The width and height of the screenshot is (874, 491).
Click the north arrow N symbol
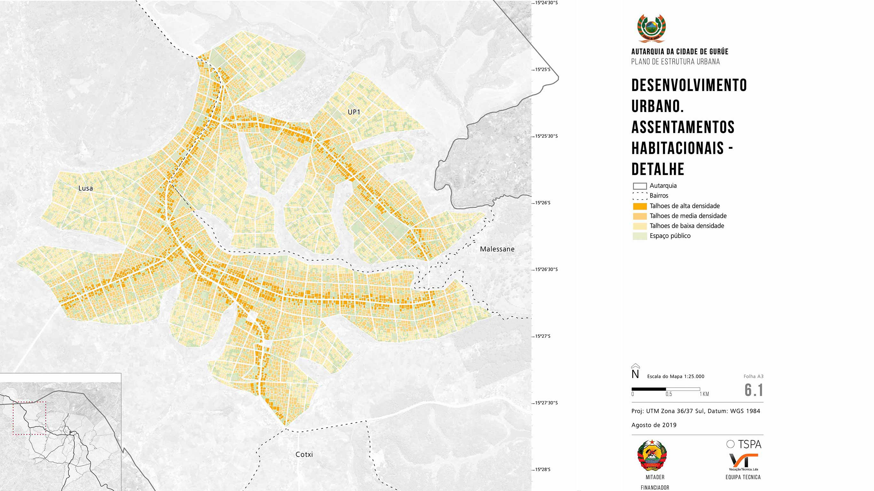(635, 371)
